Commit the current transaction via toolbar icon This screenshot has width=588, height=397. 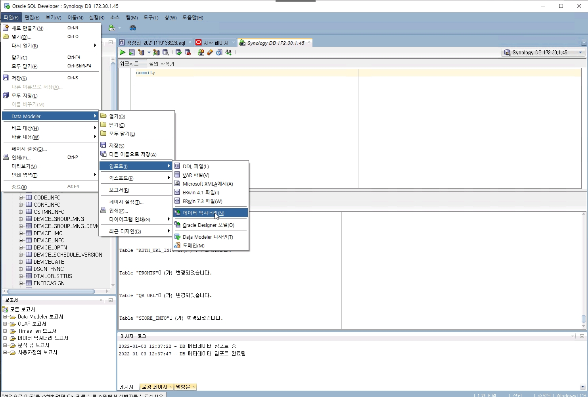pyautogui.click(x=178, y=52)
